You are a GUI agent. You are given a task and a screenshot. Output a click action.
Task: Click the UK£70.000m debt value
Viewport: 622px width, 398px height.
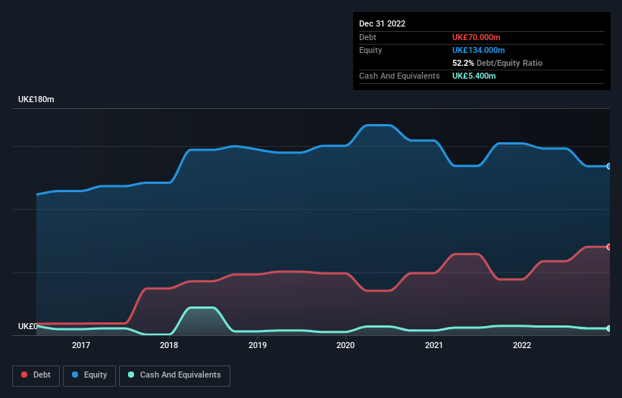point(476,37)
